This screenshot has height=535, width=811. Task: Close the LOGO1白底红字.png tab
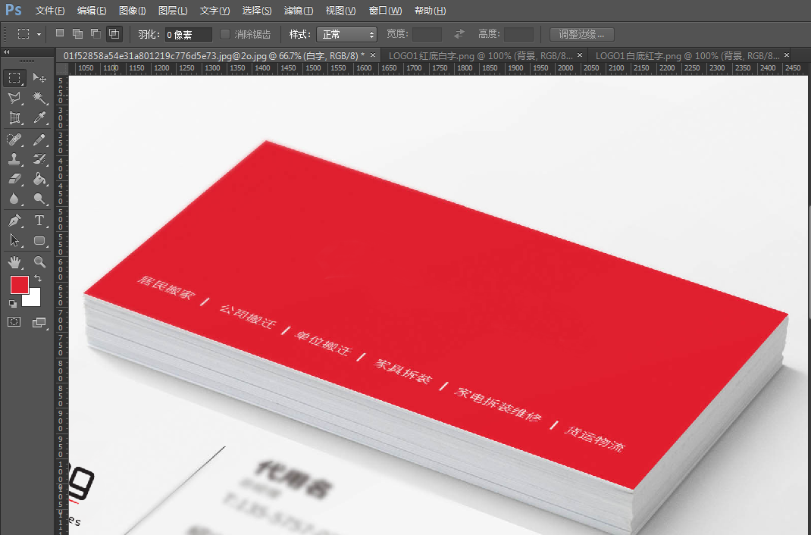click(x=787, y=55)
